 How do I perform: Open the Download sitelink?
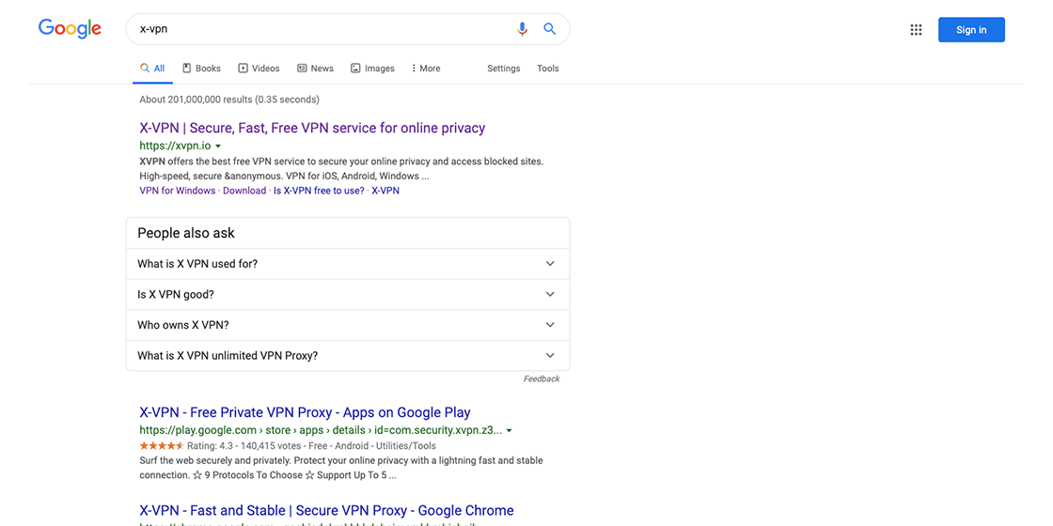pos(244,191)
